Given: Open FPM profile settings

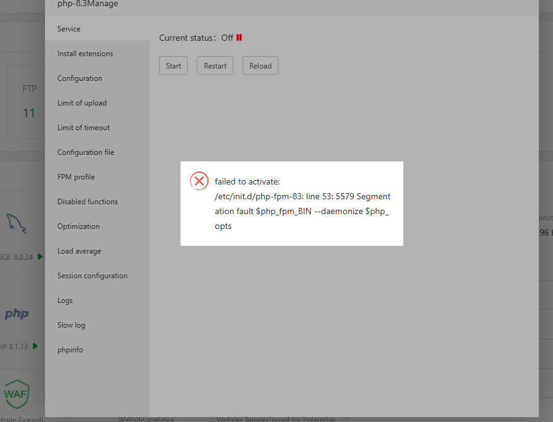Looking at the screenshot, I should (98, 177).
